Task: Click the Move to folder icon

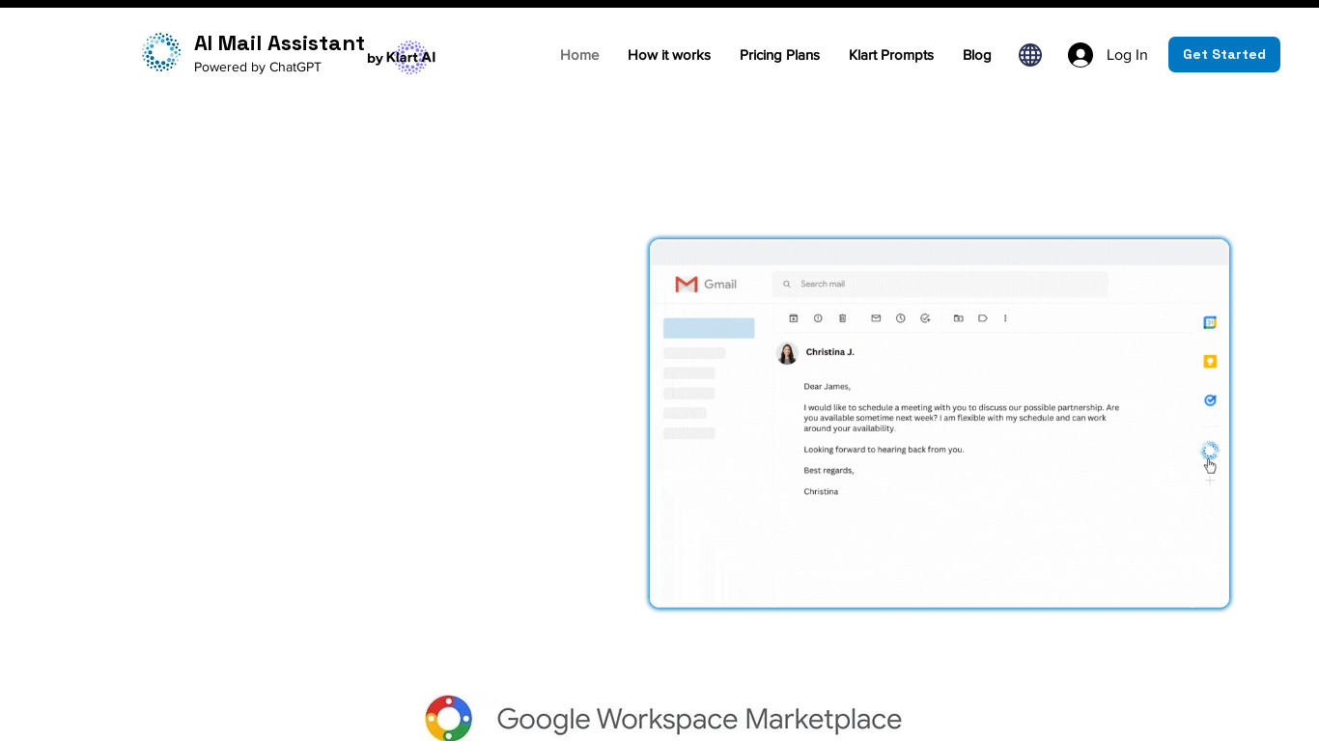Action: point(958,318)
